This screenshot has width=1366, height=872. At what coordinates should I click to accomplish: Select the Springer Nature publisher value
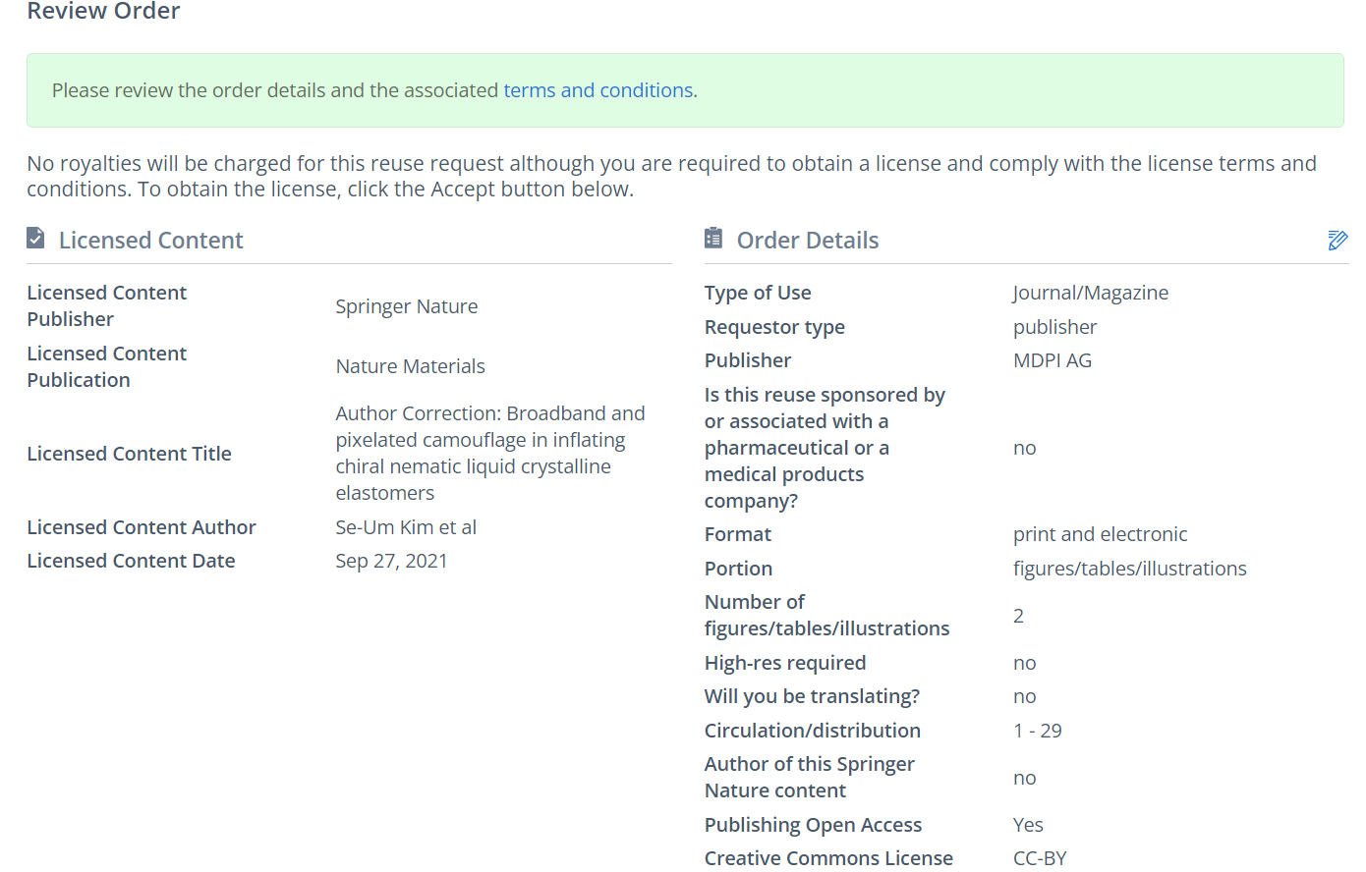(x=406, y=306)
